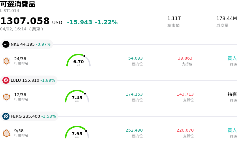Click the 1.11T market cap value
The image size is (237, 144).
(x=174, y=19)
